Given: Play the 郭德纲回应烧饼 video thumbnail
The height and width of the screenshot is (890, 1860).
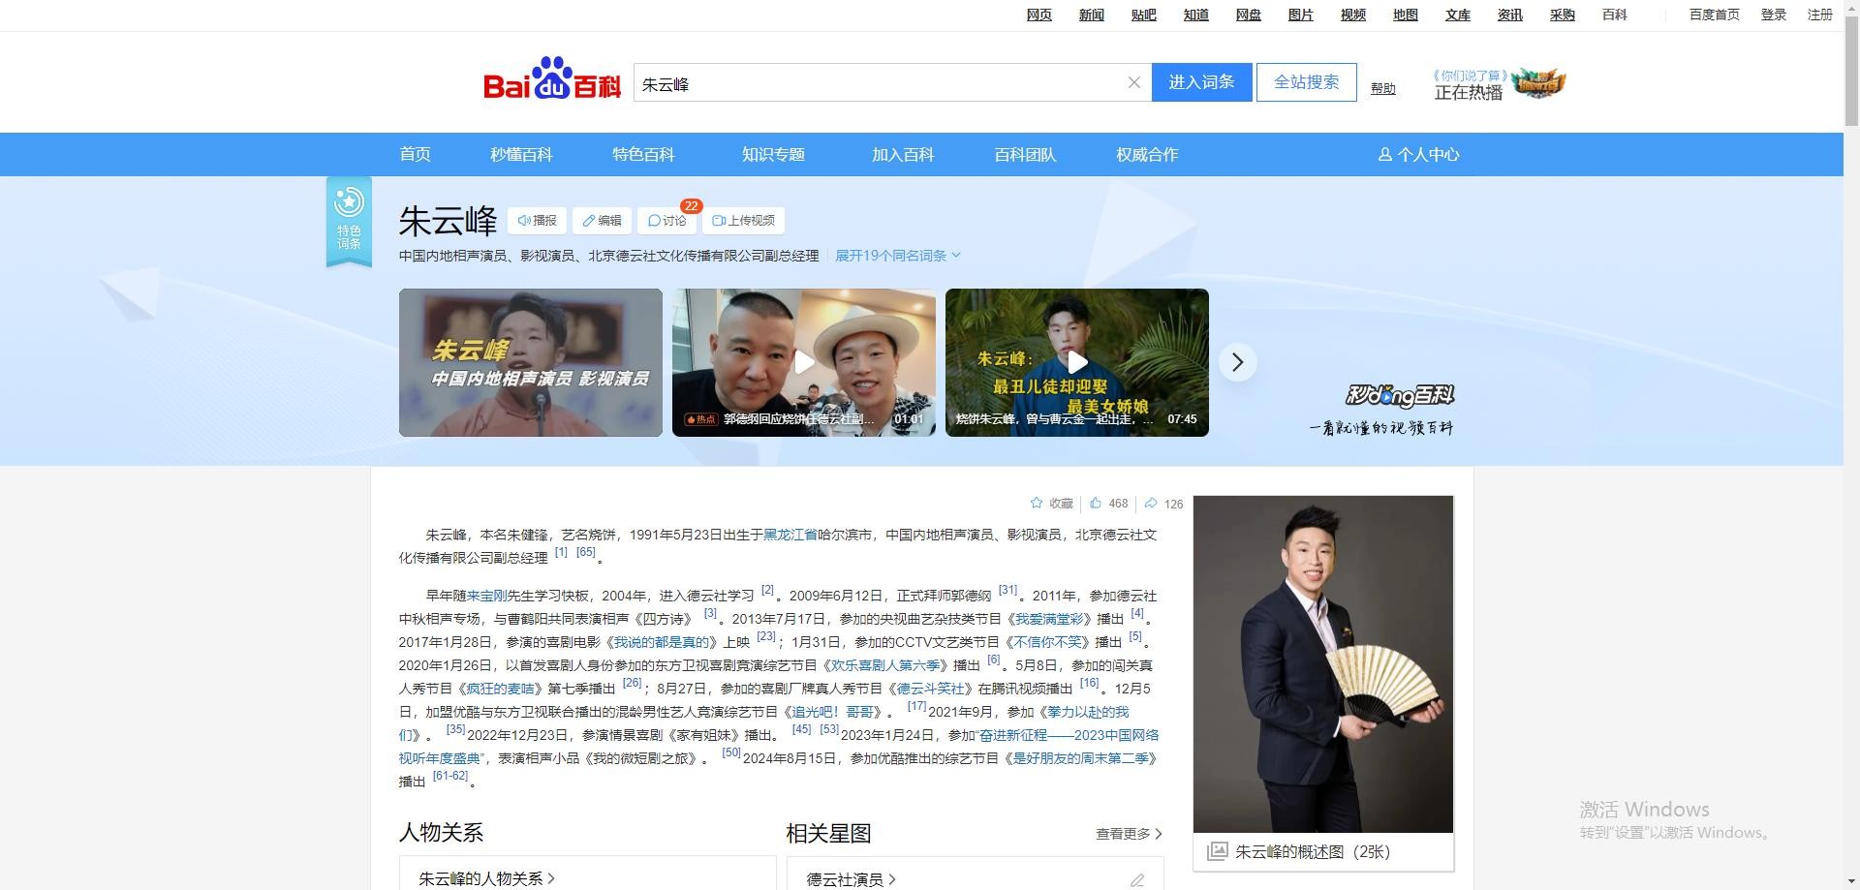Looking at the screenshot, I should pyautogui.click(x=804, y=362).
